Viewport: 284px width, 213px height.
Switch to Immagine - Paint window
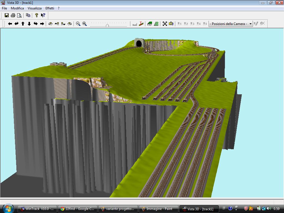tap(158, 209)
